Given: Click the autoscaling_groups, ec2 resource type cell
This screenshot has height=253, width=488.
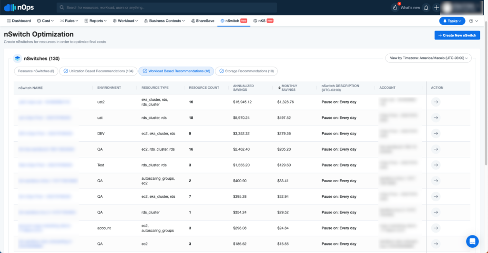Looking at the screenshot, I should (158, 181).
